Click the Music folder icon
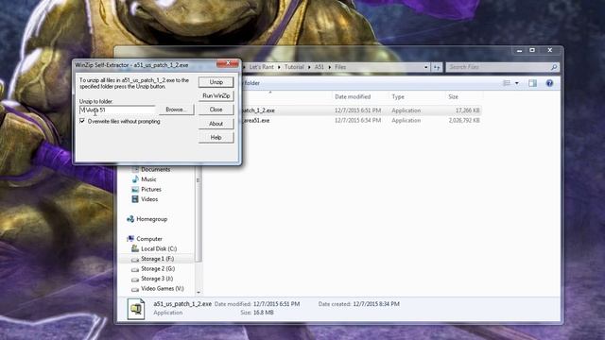The image size is (605, 340). coord(135,179)
